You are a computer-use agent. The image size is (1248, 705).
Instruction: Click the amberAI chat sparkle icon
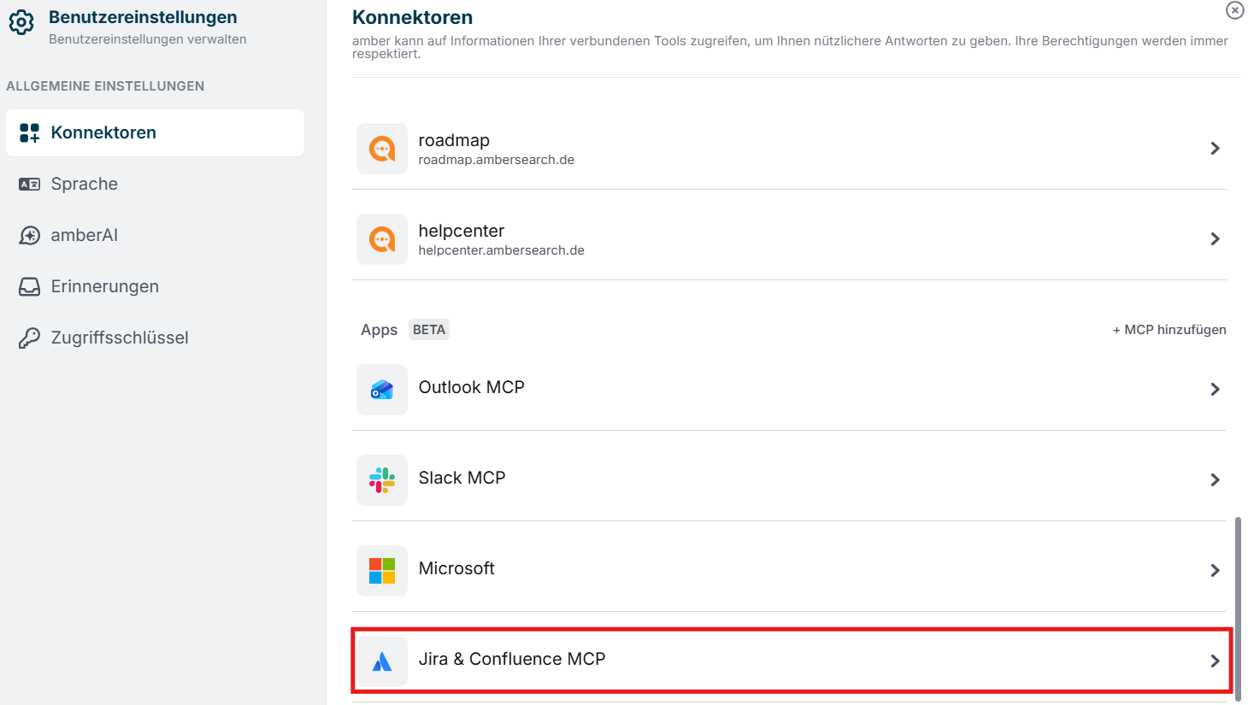pos(30,235)
